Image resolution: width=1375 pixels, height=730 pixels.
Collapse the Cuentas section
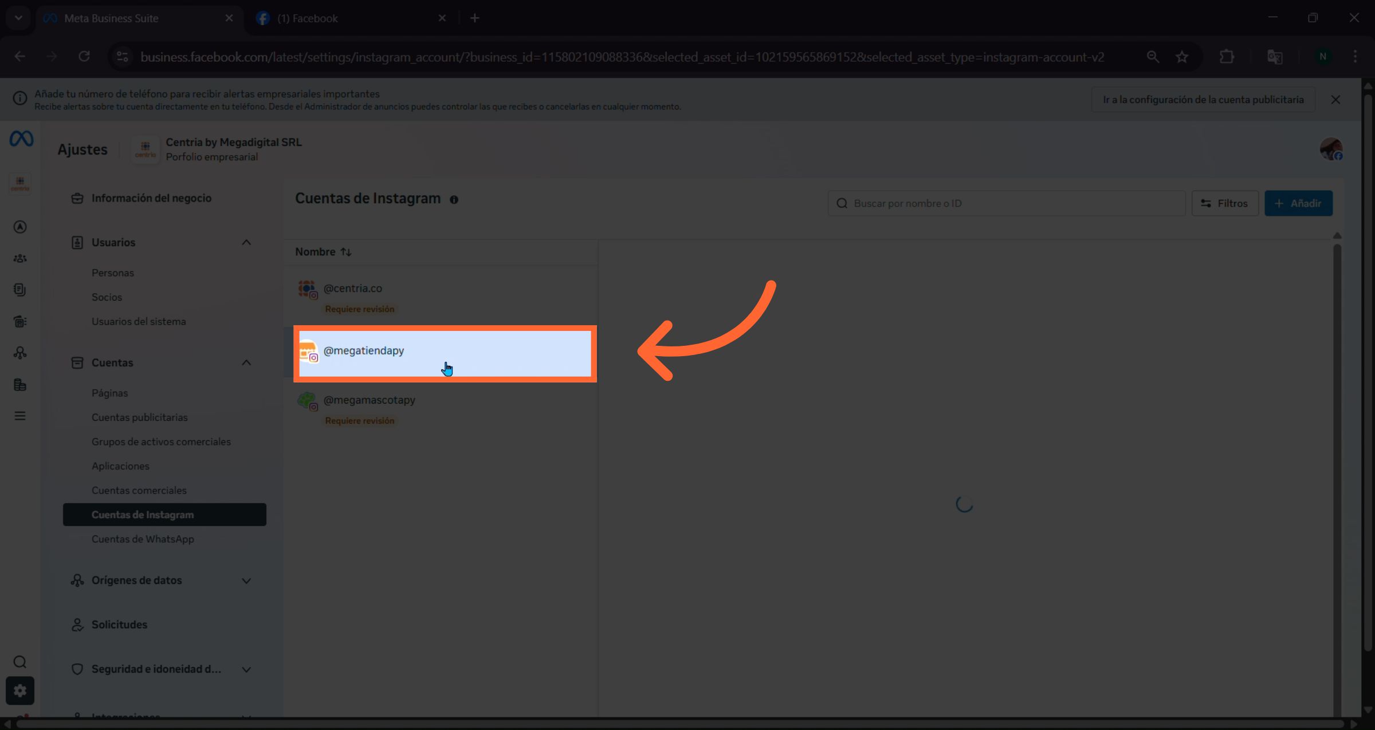(x=246, y=362)
